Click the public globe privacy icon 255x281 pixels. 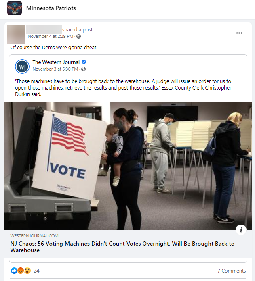[x=83, y=69]
